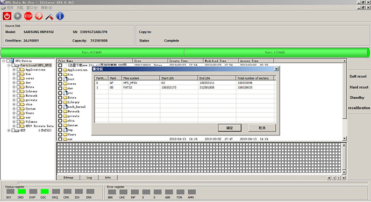Click the red power icon in the toolbar
The width and height of the screenshot is (371, 202).
(7, 16)
